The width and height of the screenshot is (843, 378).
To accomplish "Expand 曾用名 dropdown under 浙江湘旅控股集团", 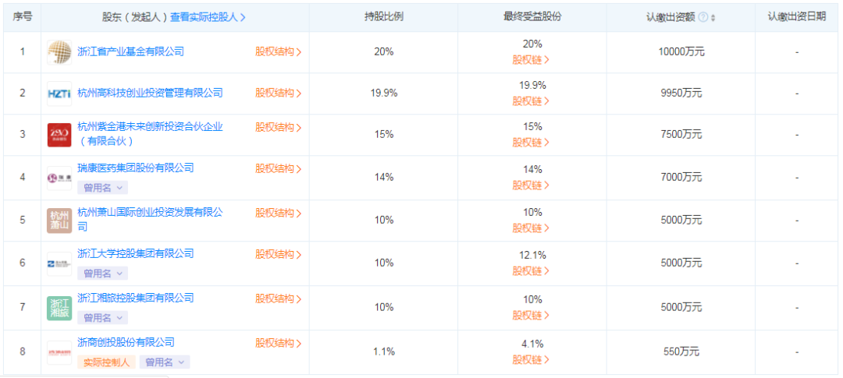I will (103, 318).
